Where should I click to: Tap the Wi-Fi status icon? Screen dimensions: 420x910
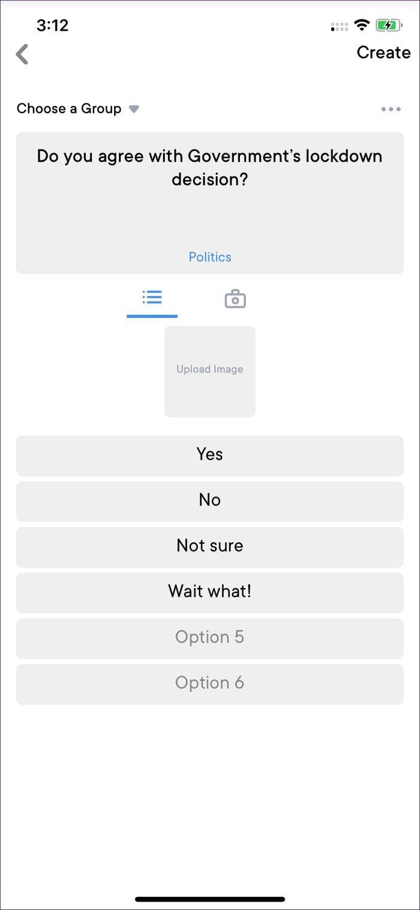(x=361, y=25)
